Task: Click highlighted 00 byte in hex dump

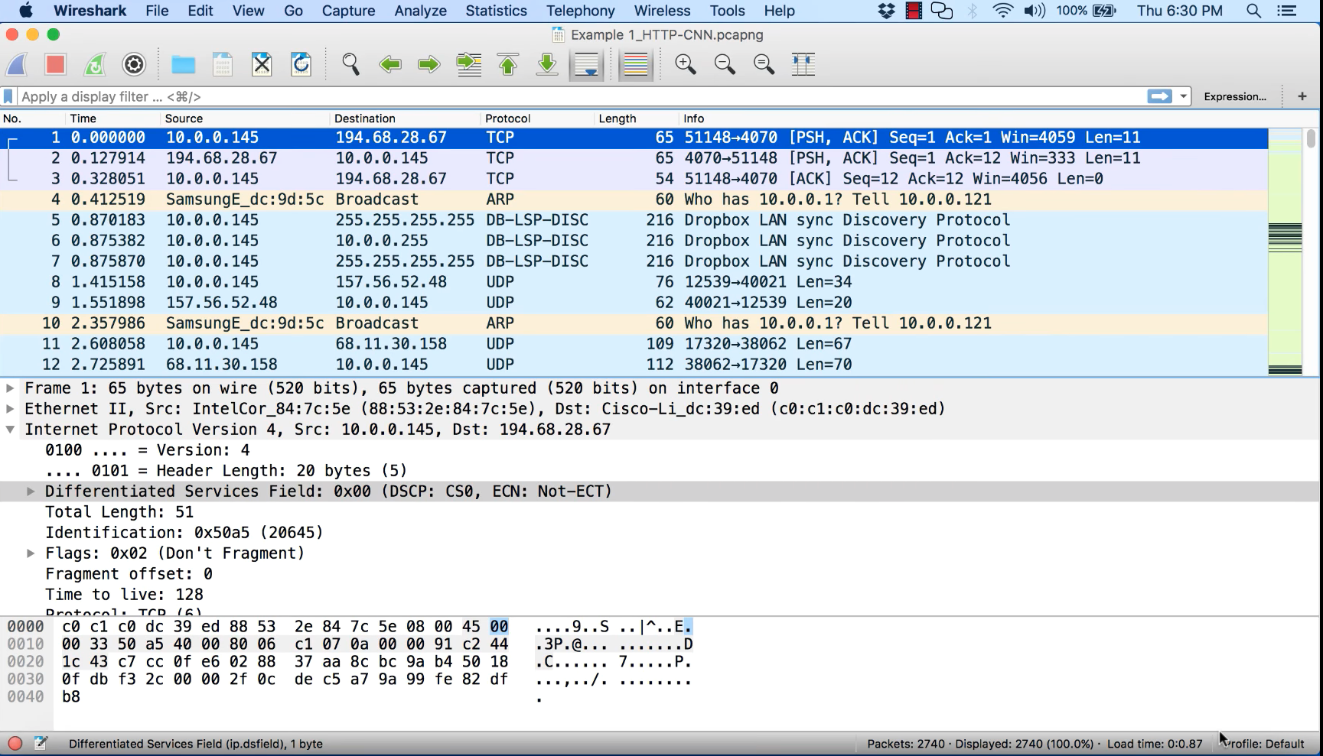Action: (499, 627)
